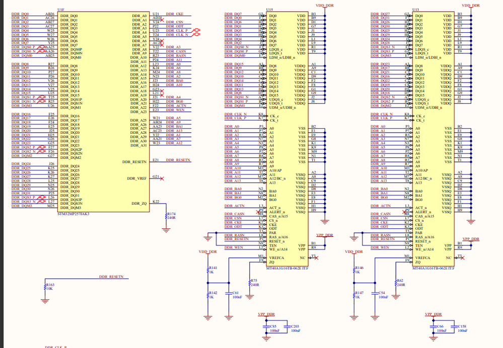
Task: Select the U13 designator label
Action: coord(416,10)
